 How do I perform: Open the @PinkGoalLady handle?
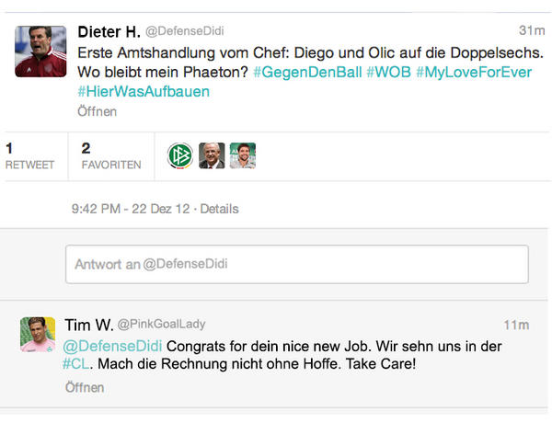(161, 325)
